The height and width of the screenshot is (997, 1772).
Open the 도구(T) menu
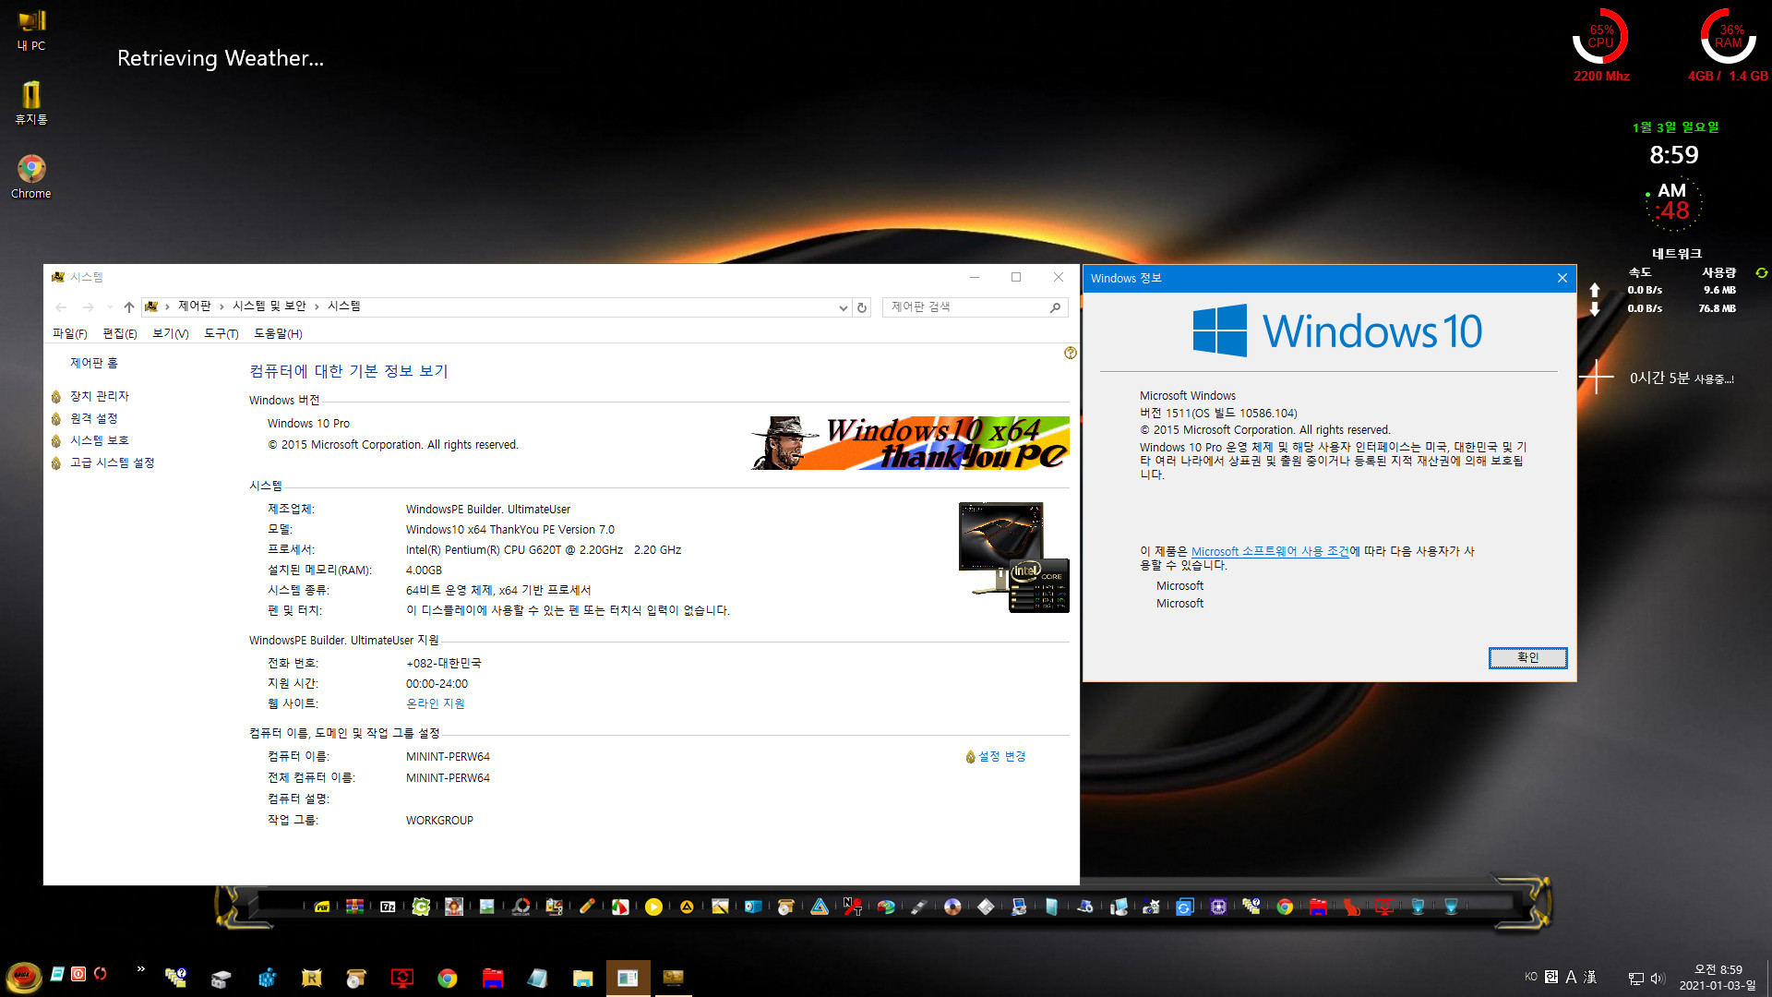click(221, 333)
